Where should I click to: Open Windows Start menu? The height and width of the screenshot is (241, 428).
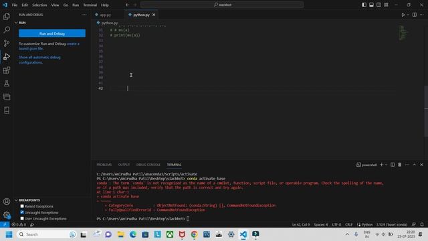point(9,234)
